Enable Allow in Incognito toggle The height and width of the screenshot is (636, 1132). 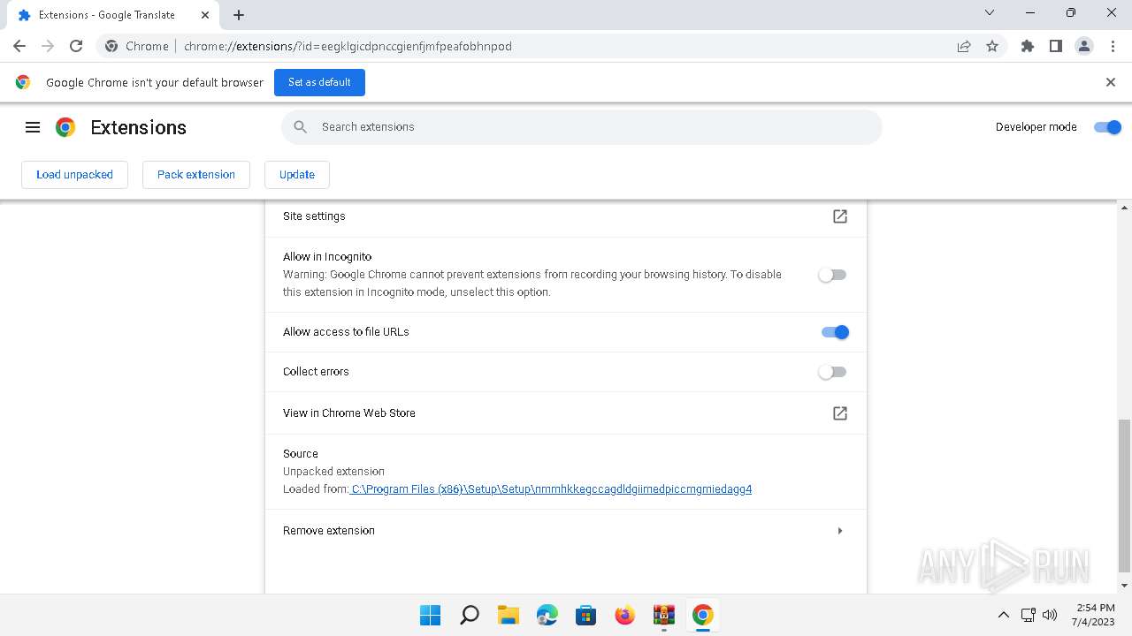[832, 275]
